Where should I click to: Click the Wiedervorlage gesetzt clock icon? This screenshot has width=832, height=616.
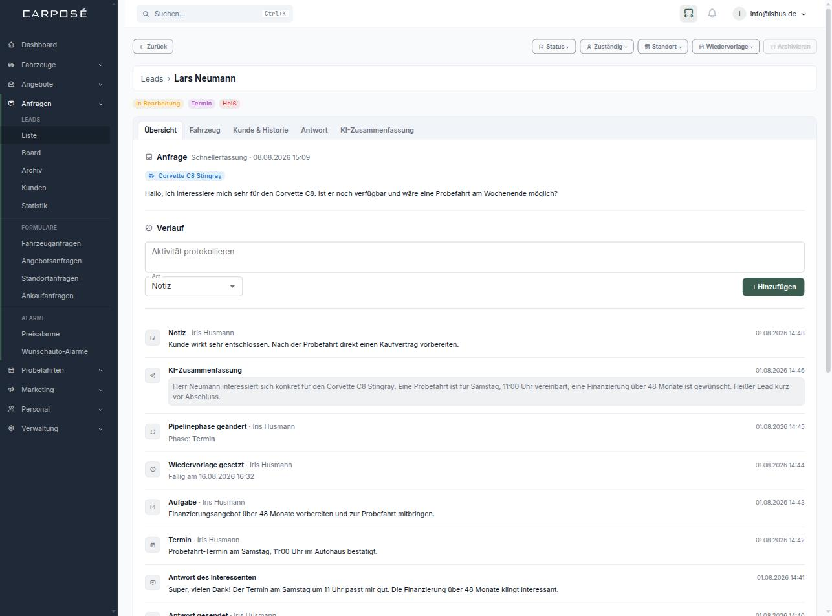153,470
